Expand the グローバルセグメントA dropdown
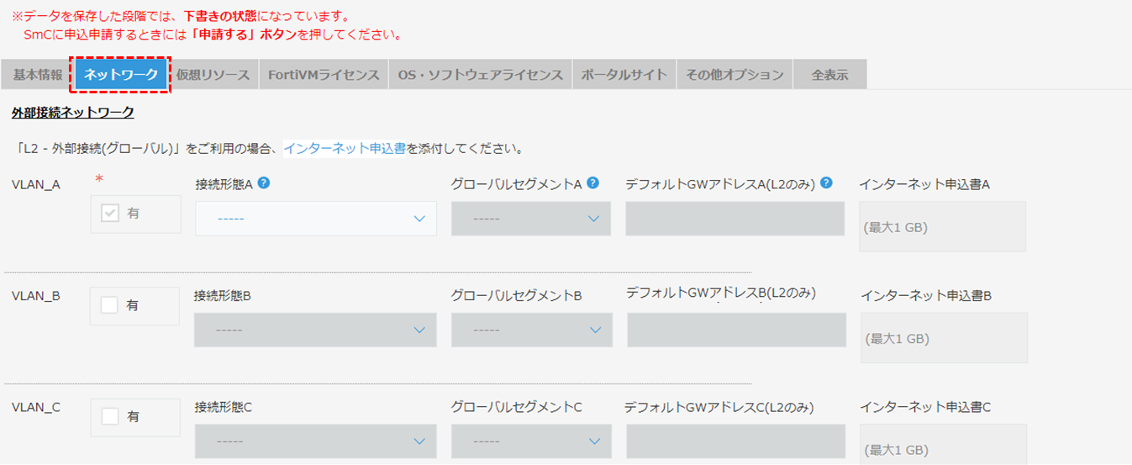The image size is (1132, 465). click(x=531, y=219)
